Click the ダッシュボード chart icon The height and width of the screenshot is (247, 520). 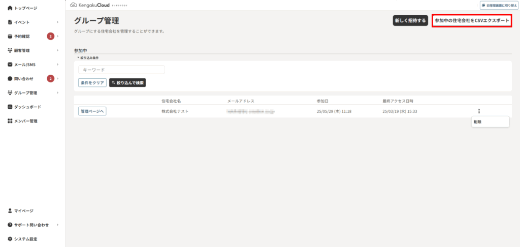coord(10,107)
